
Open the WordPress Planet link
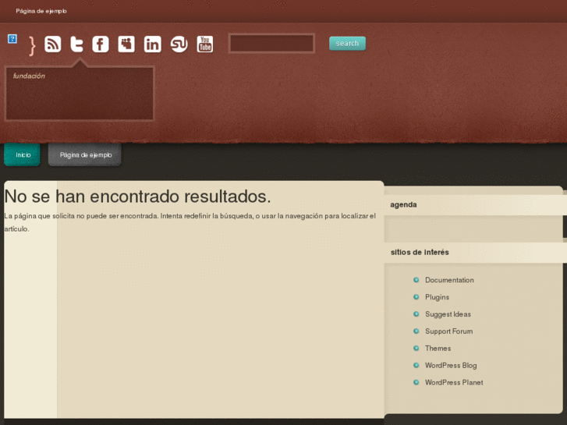[x=454, y=382]
